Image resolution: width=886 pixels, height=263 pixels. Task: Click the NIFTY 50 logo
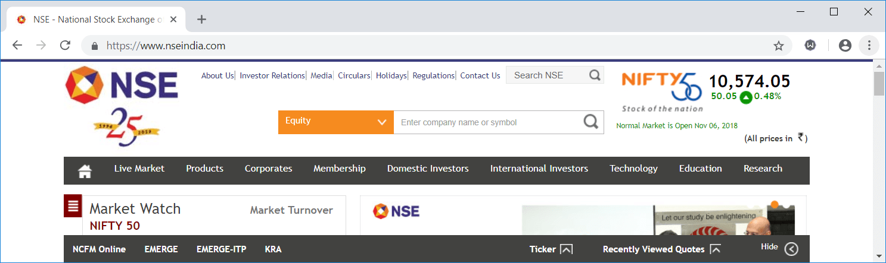click(662, 91)
